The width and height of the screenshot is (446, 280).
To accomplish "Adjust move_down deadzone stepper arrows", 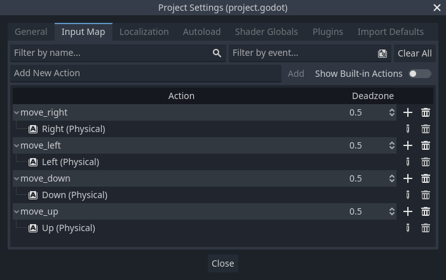I will (392, 178).
